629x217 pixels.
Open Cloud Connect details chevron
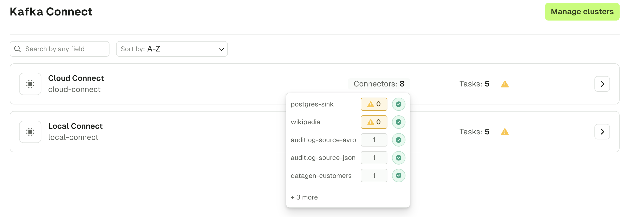(x=602, y=84)
